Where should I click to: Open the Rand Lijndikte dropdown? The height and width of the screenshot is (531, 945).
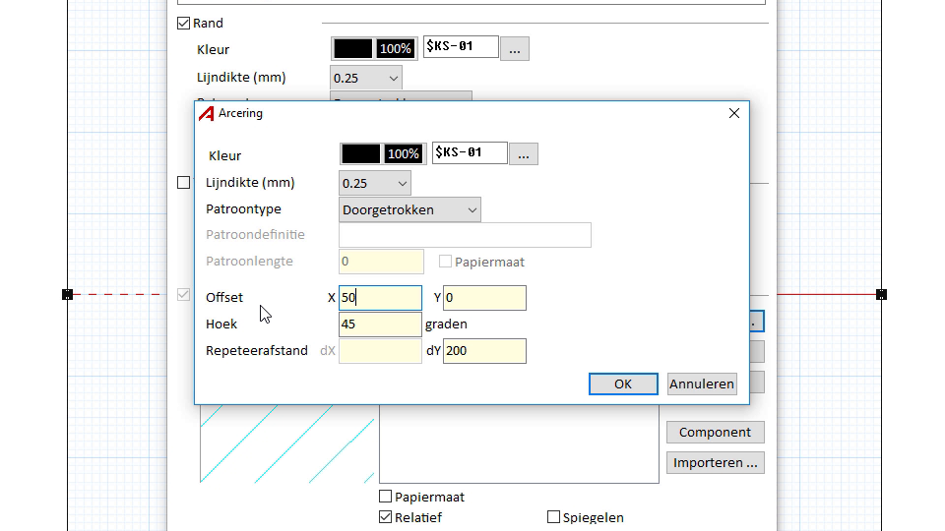point(366,78)
